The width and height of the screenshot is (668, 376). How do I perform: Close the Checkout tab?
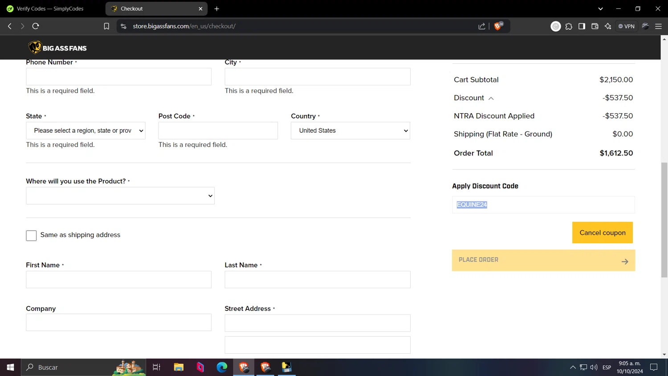pyautogui.click(x=200, y=8)
